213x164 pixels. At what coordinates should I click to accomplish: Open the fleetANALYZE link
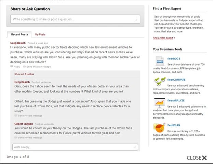click(x=176, y=100)
